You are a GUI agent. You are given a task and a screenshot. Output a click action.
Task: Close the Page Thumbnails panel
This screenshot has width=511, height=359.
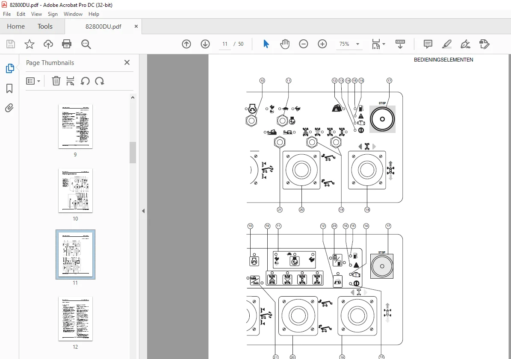127,62
